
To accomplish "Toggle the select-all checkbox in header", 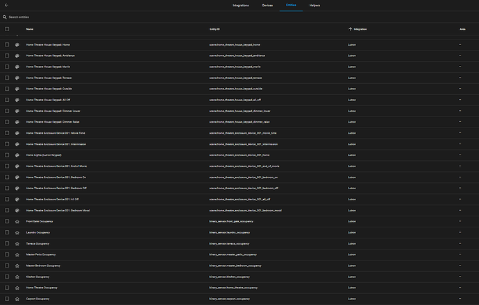I will pyautogui.click(x=7, y=29).
